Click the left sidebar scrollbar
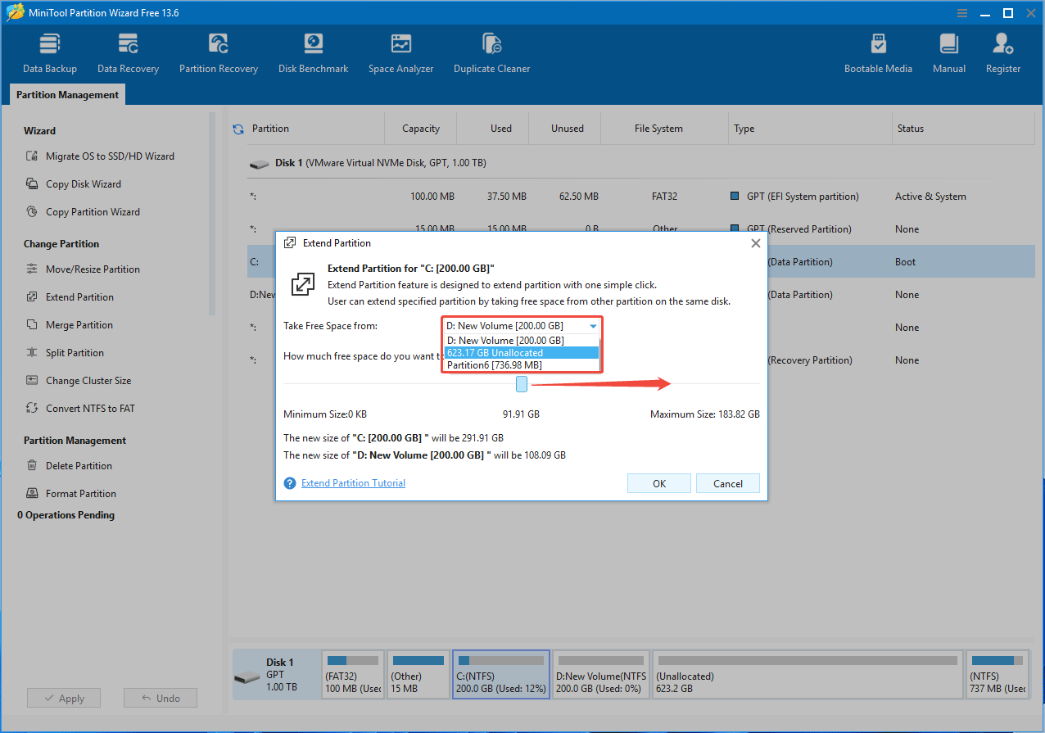Screen dimensions: 1045x733 coord(212,213)
